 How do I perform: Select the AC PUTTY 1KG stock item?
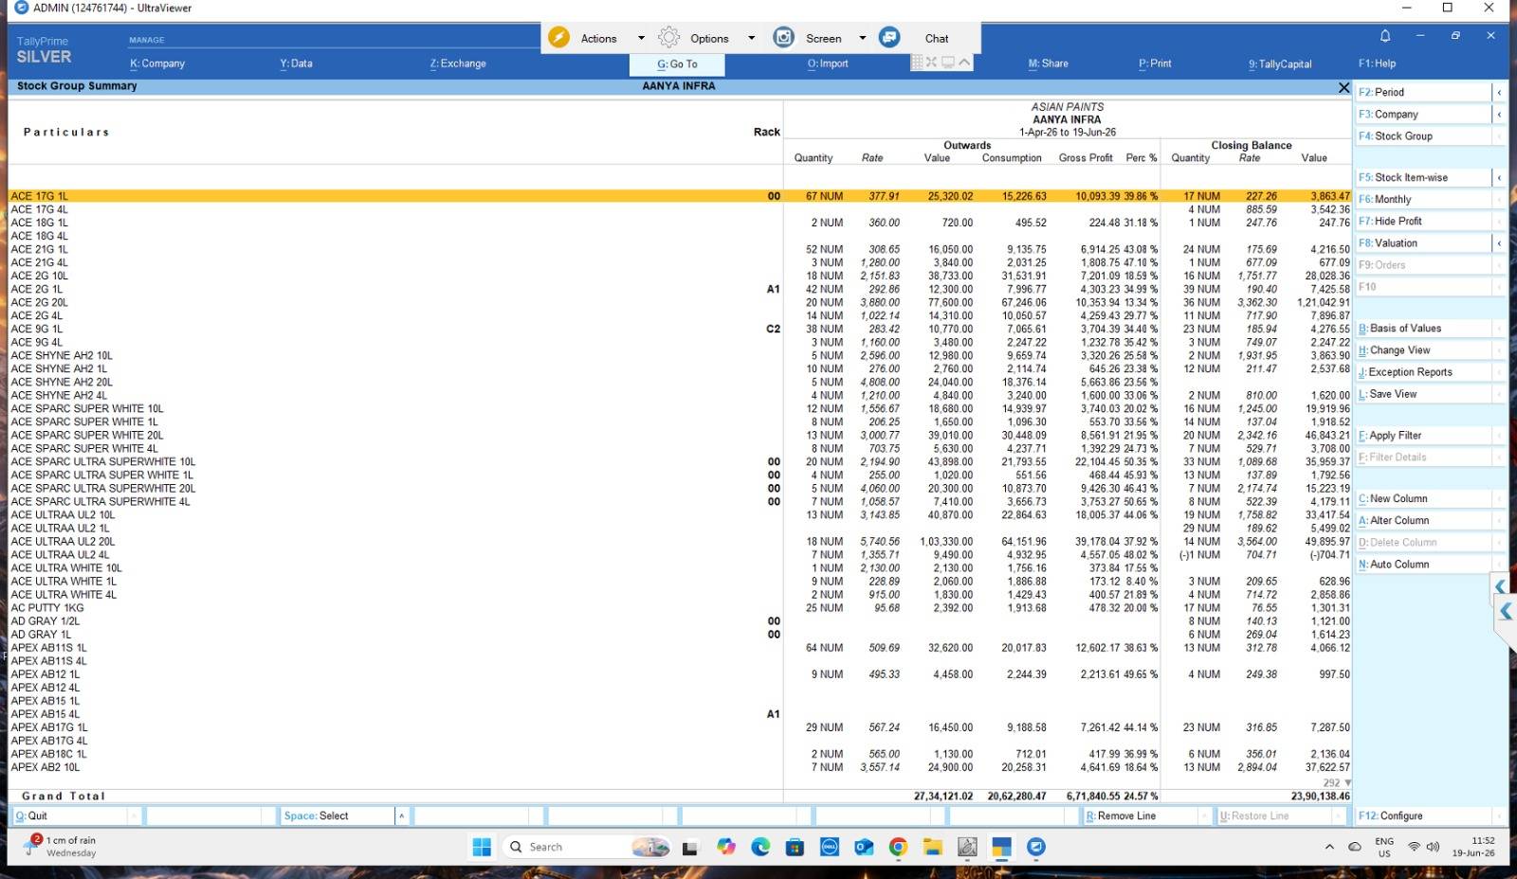47,608
